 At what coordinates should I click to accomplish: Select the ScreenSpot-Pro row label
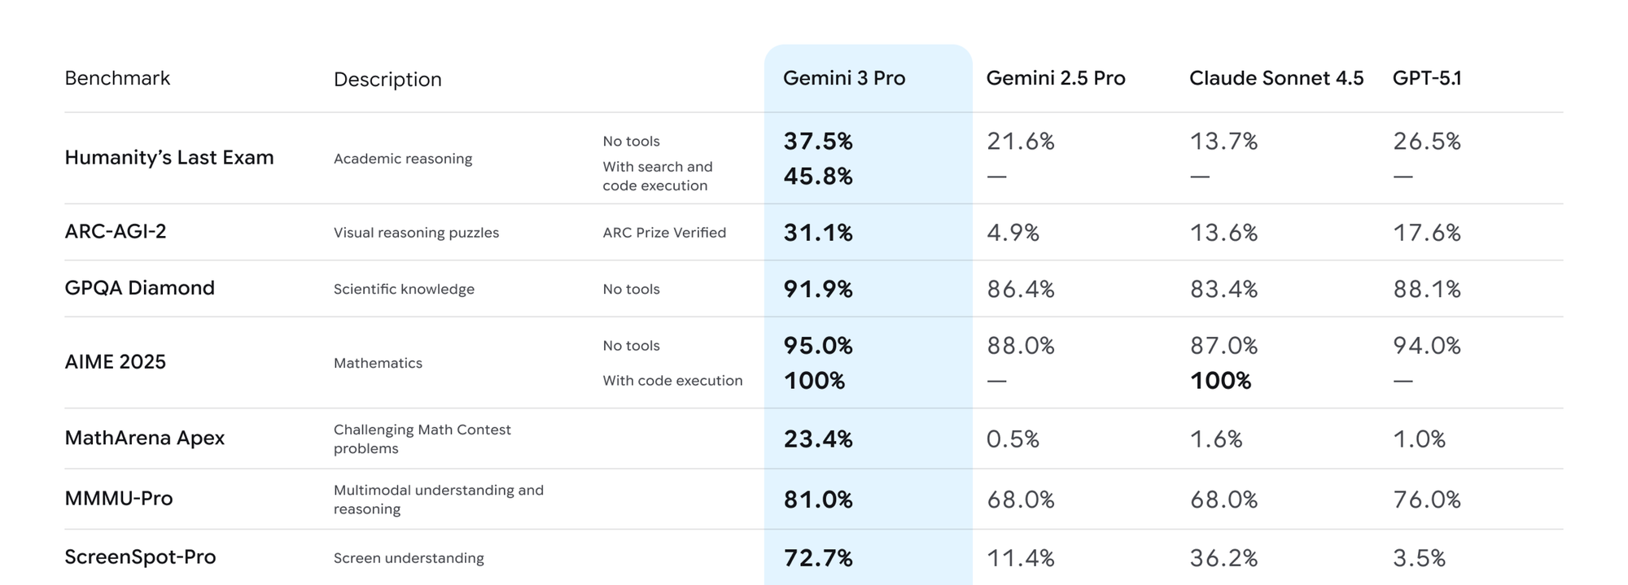click(x=140, y=557)
